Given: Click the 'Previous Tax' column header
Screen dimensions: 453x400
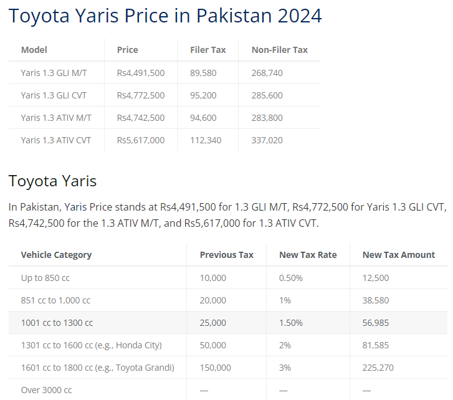Looking at the screenshot, I should [x=227, y=255].
